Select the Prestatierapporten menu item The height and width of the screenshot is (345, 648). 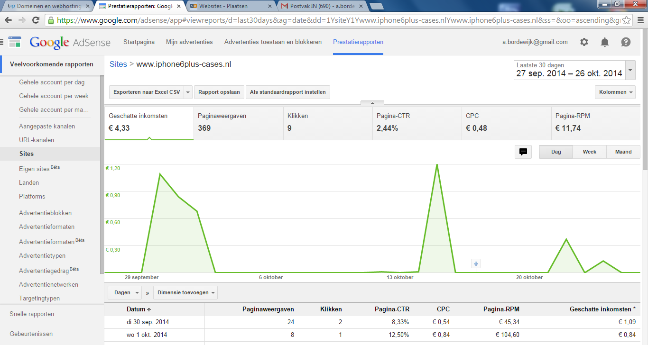click(x=358, y=42)
